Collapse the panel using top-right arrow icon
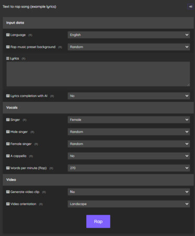Screen dimensions: 195x236 coord(190,7)
